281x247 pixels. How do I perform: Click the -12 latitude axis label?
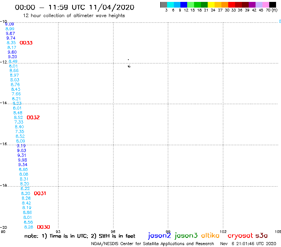point(3,62)
